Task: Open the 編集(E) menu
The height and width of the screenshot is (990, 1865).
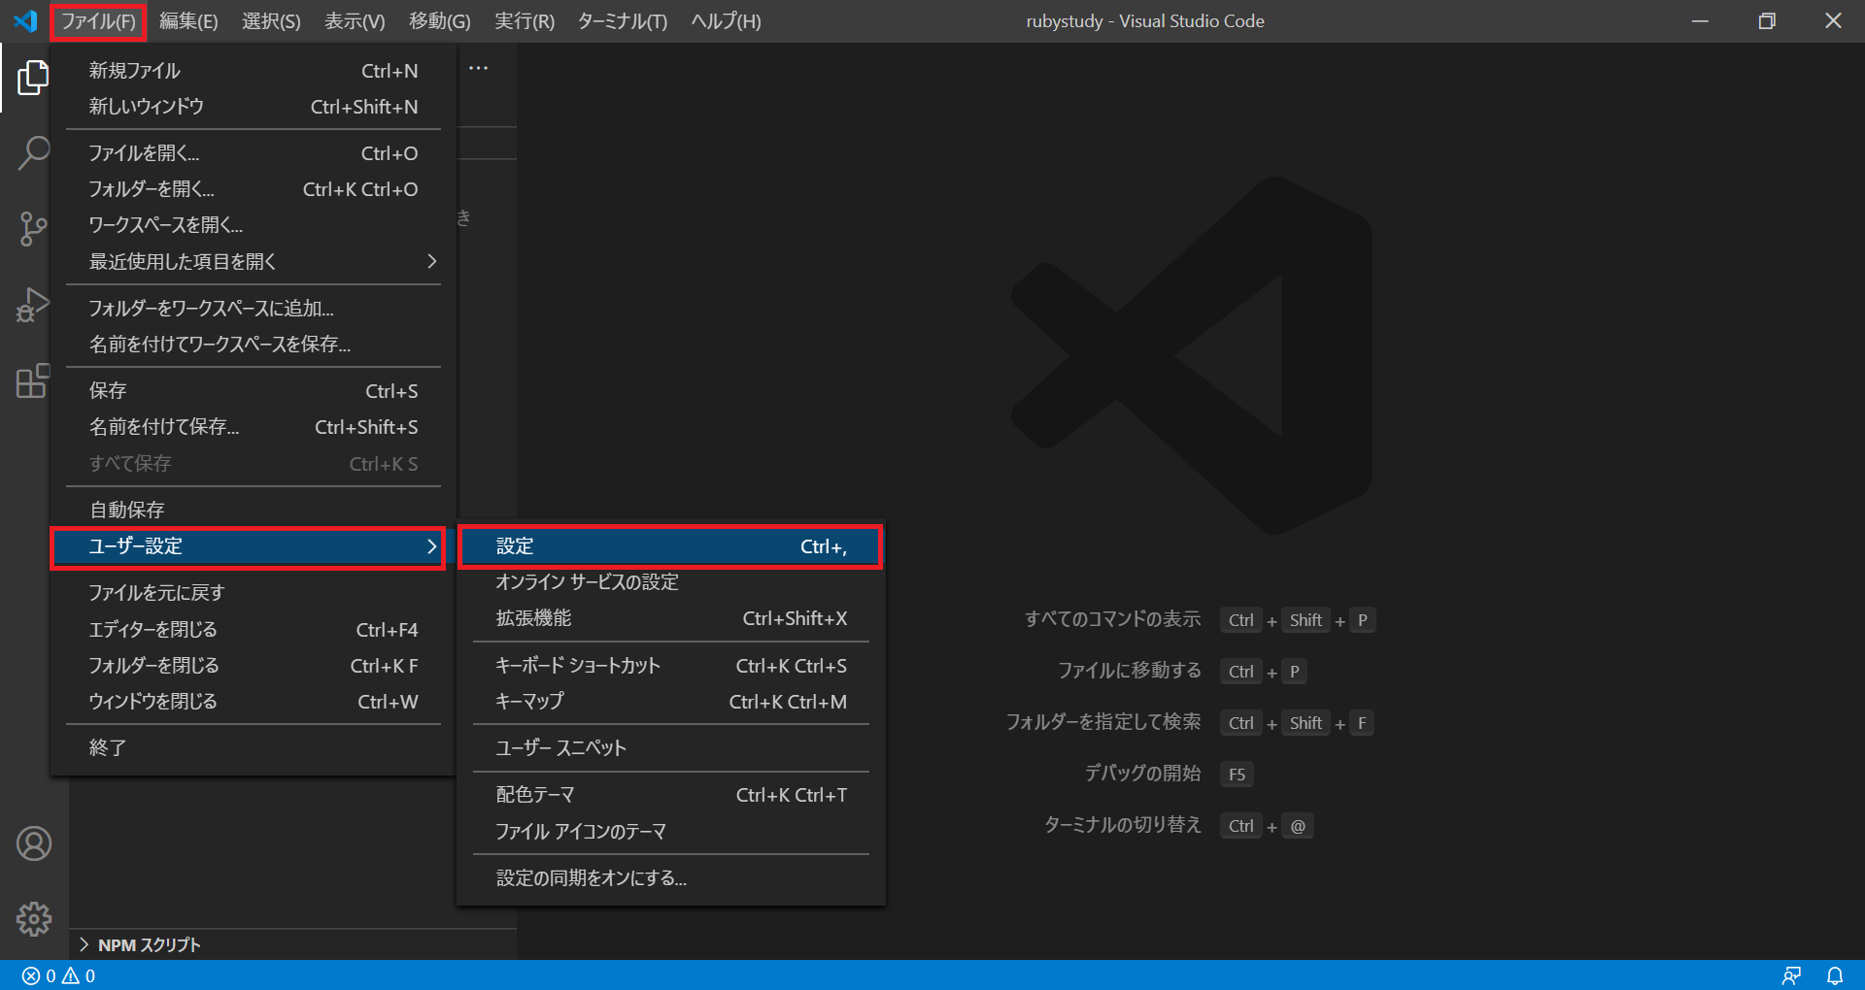Action: pos(188,21)
